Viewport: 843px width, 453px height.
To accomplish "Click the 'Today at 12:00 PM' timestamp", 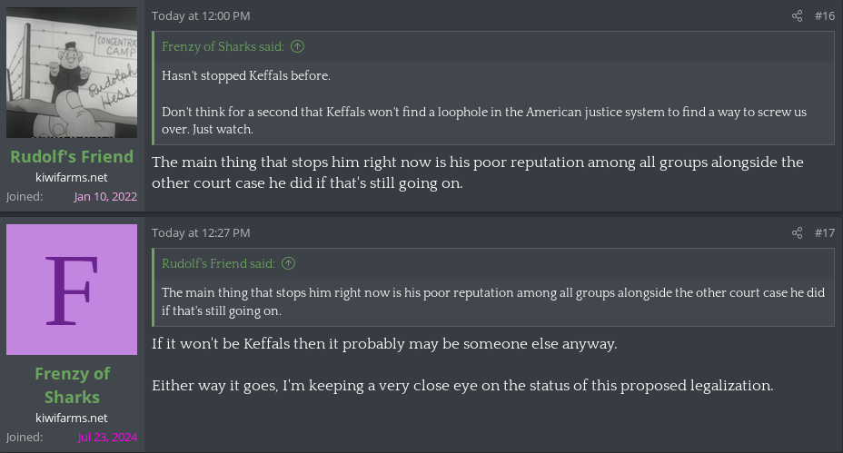I will [201, 16].
